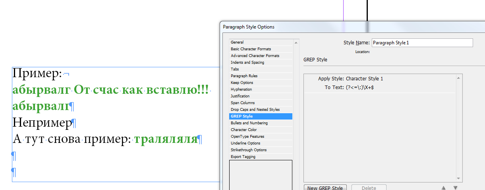This screenshot has width=485, height=190.
Task: Click the Paragraph Style Options title bar
Action: [352, 27]
